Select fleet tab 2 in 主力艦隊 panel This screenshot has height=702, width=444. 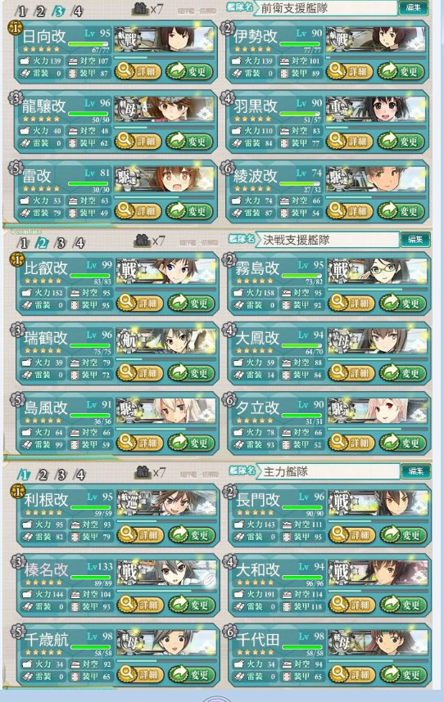pyautogui.click(x=43, y=475)
